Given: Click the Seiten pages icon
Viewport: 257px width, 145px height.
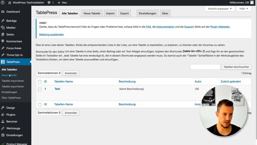Looking at the screenshot, I should point(3,35).
